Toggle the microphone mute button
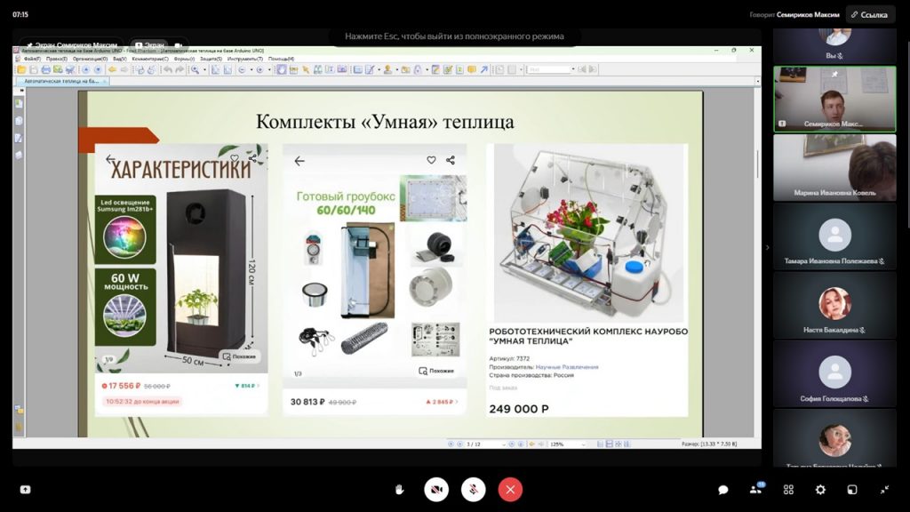 474,490
